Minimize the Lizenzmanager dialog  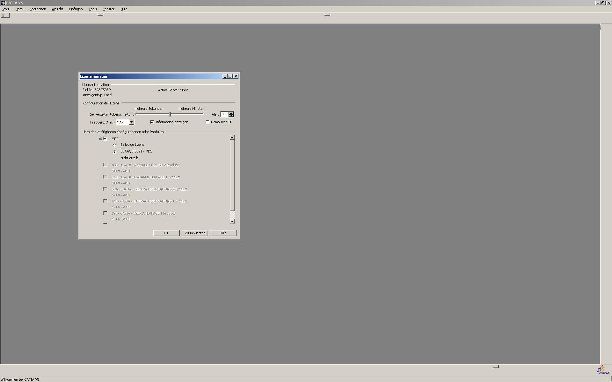pyautogui.click(x=225, y=76)
